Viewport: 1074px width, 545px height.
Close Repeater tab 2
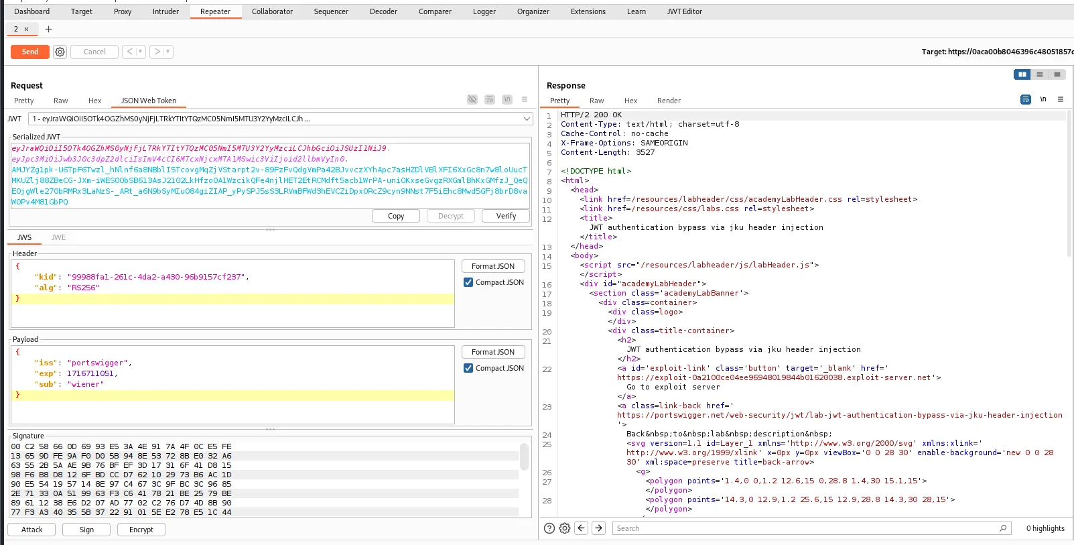click(x=26, y=29)
